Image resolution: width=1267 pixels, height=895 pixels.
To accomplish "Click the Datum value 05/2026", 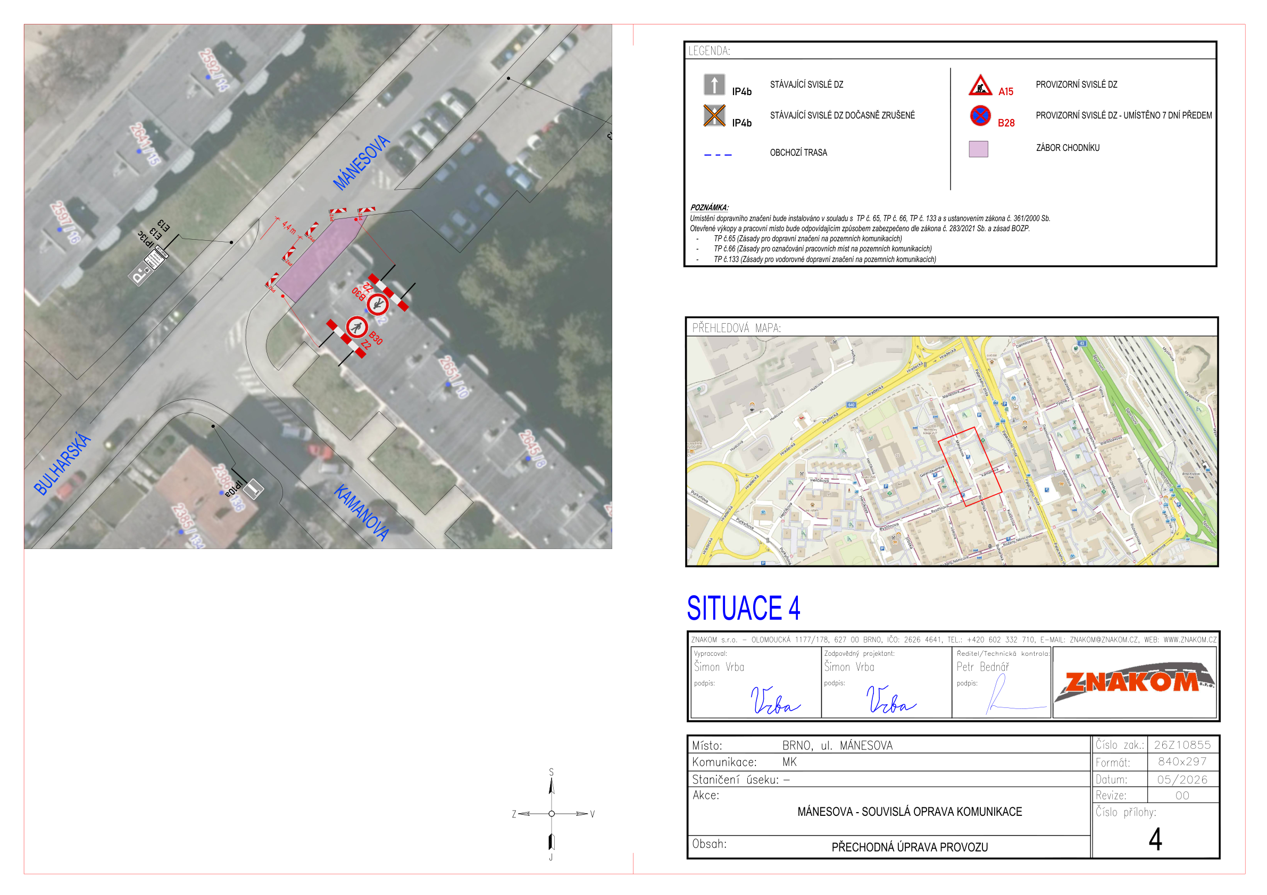I will [1182, 779].
